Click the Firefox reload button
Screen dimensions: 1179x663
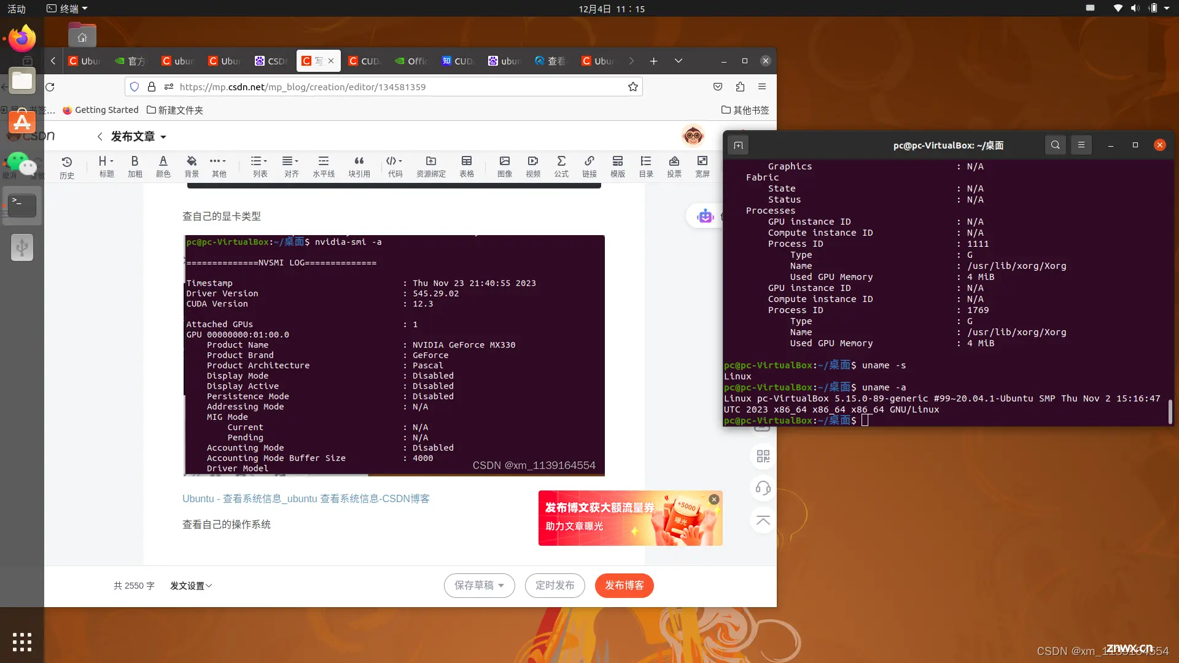[x=50, y=87]
